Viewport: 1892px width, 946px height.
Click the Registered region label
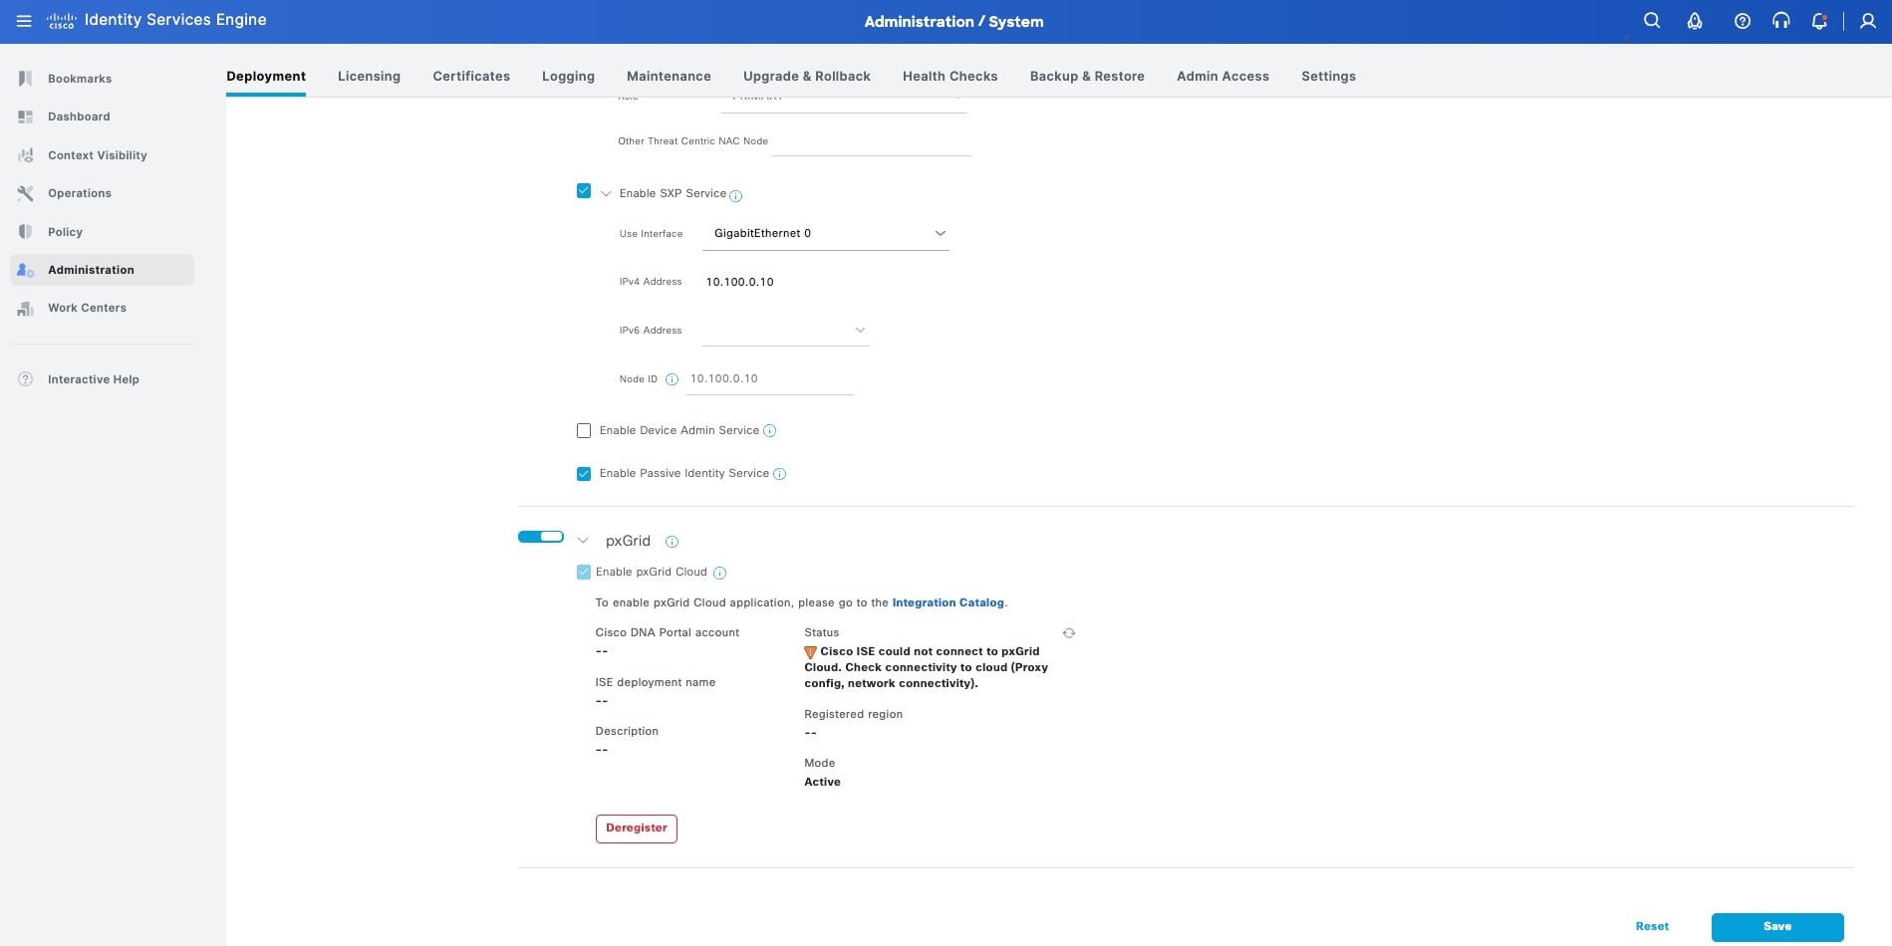pos(853,715)
